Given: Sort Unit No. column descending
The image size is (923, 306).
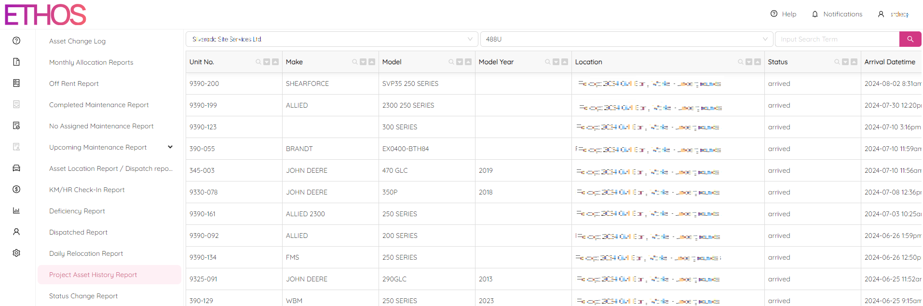Looking at the screenshot, I should click(267, 62).
